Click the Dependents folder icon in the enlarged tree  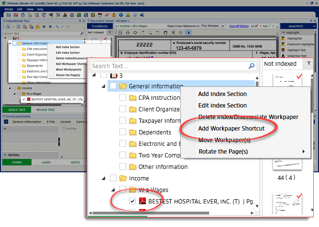(x=133, y=132)
